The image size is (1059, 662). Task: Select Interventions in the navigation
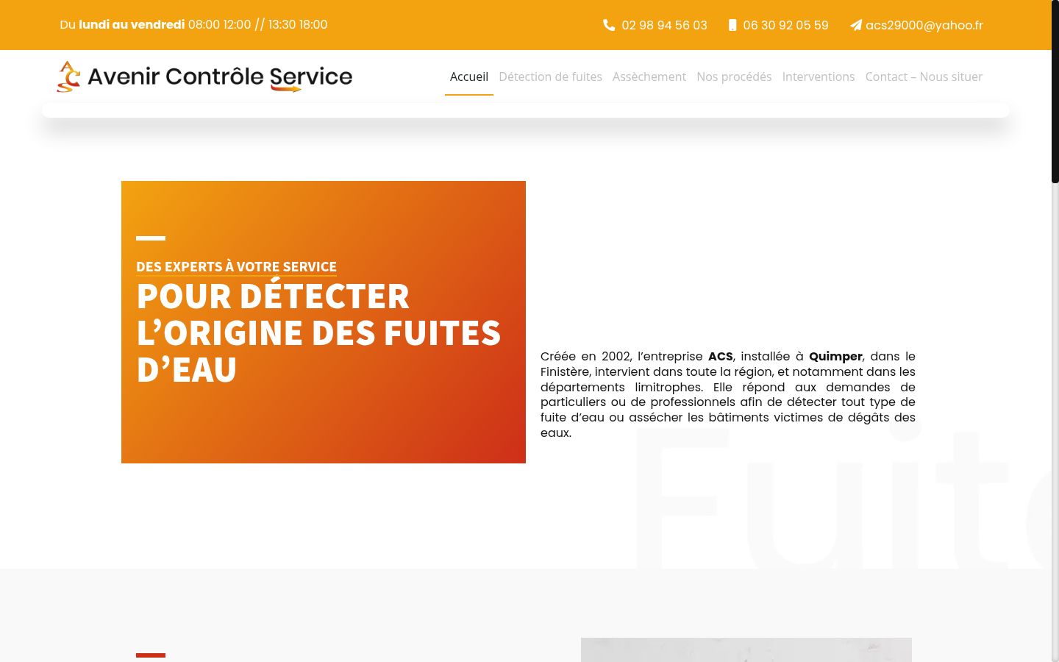click(x=819, y=76)
